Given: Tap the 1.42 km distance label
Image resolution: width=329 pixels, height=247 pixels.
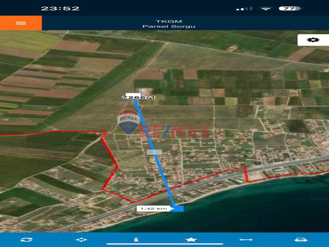Looking at the screenshot, I should (154, 209).
